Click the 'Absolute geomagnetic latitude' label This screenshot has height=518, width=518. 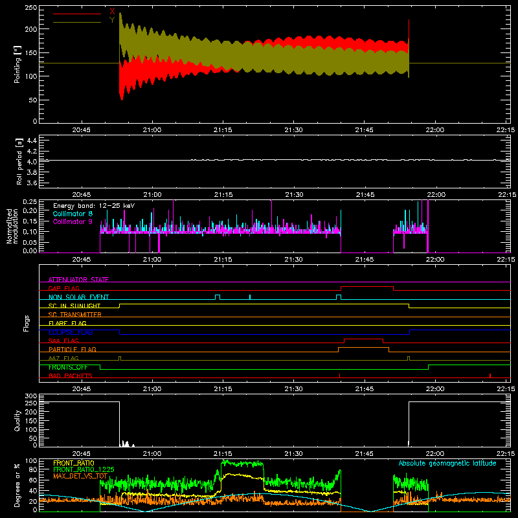tap(447, 463)
